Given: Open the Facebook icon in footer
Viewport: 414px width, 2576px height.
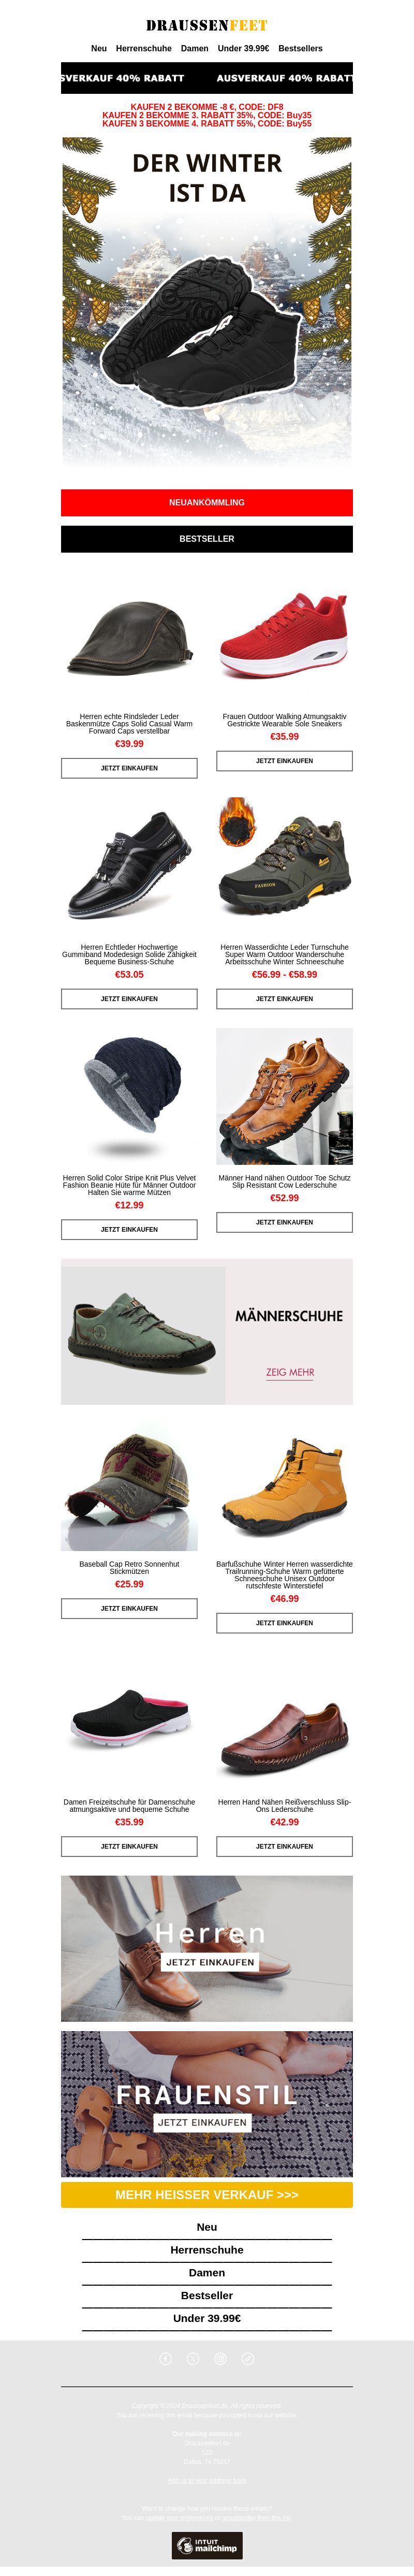Looking at the screenshot, I should coord(166,2358).
